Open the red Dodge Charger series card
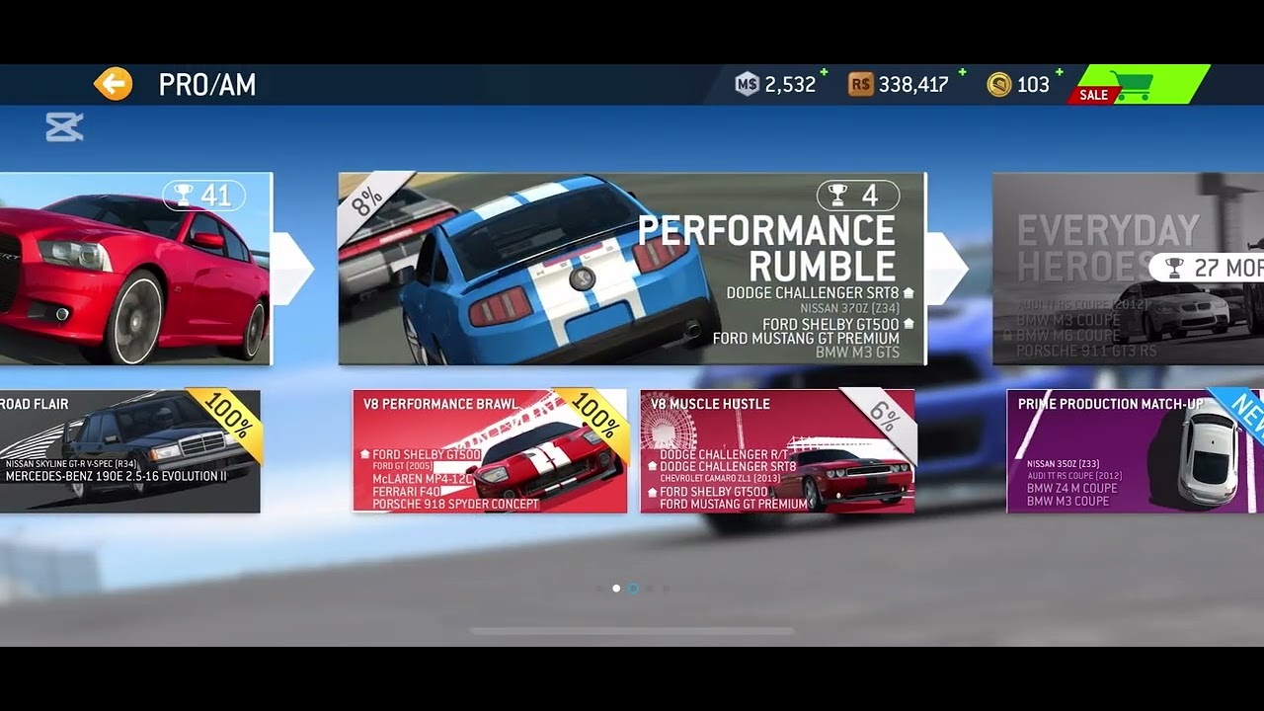Screen dimensions: 1264x711 coord(135,269)
